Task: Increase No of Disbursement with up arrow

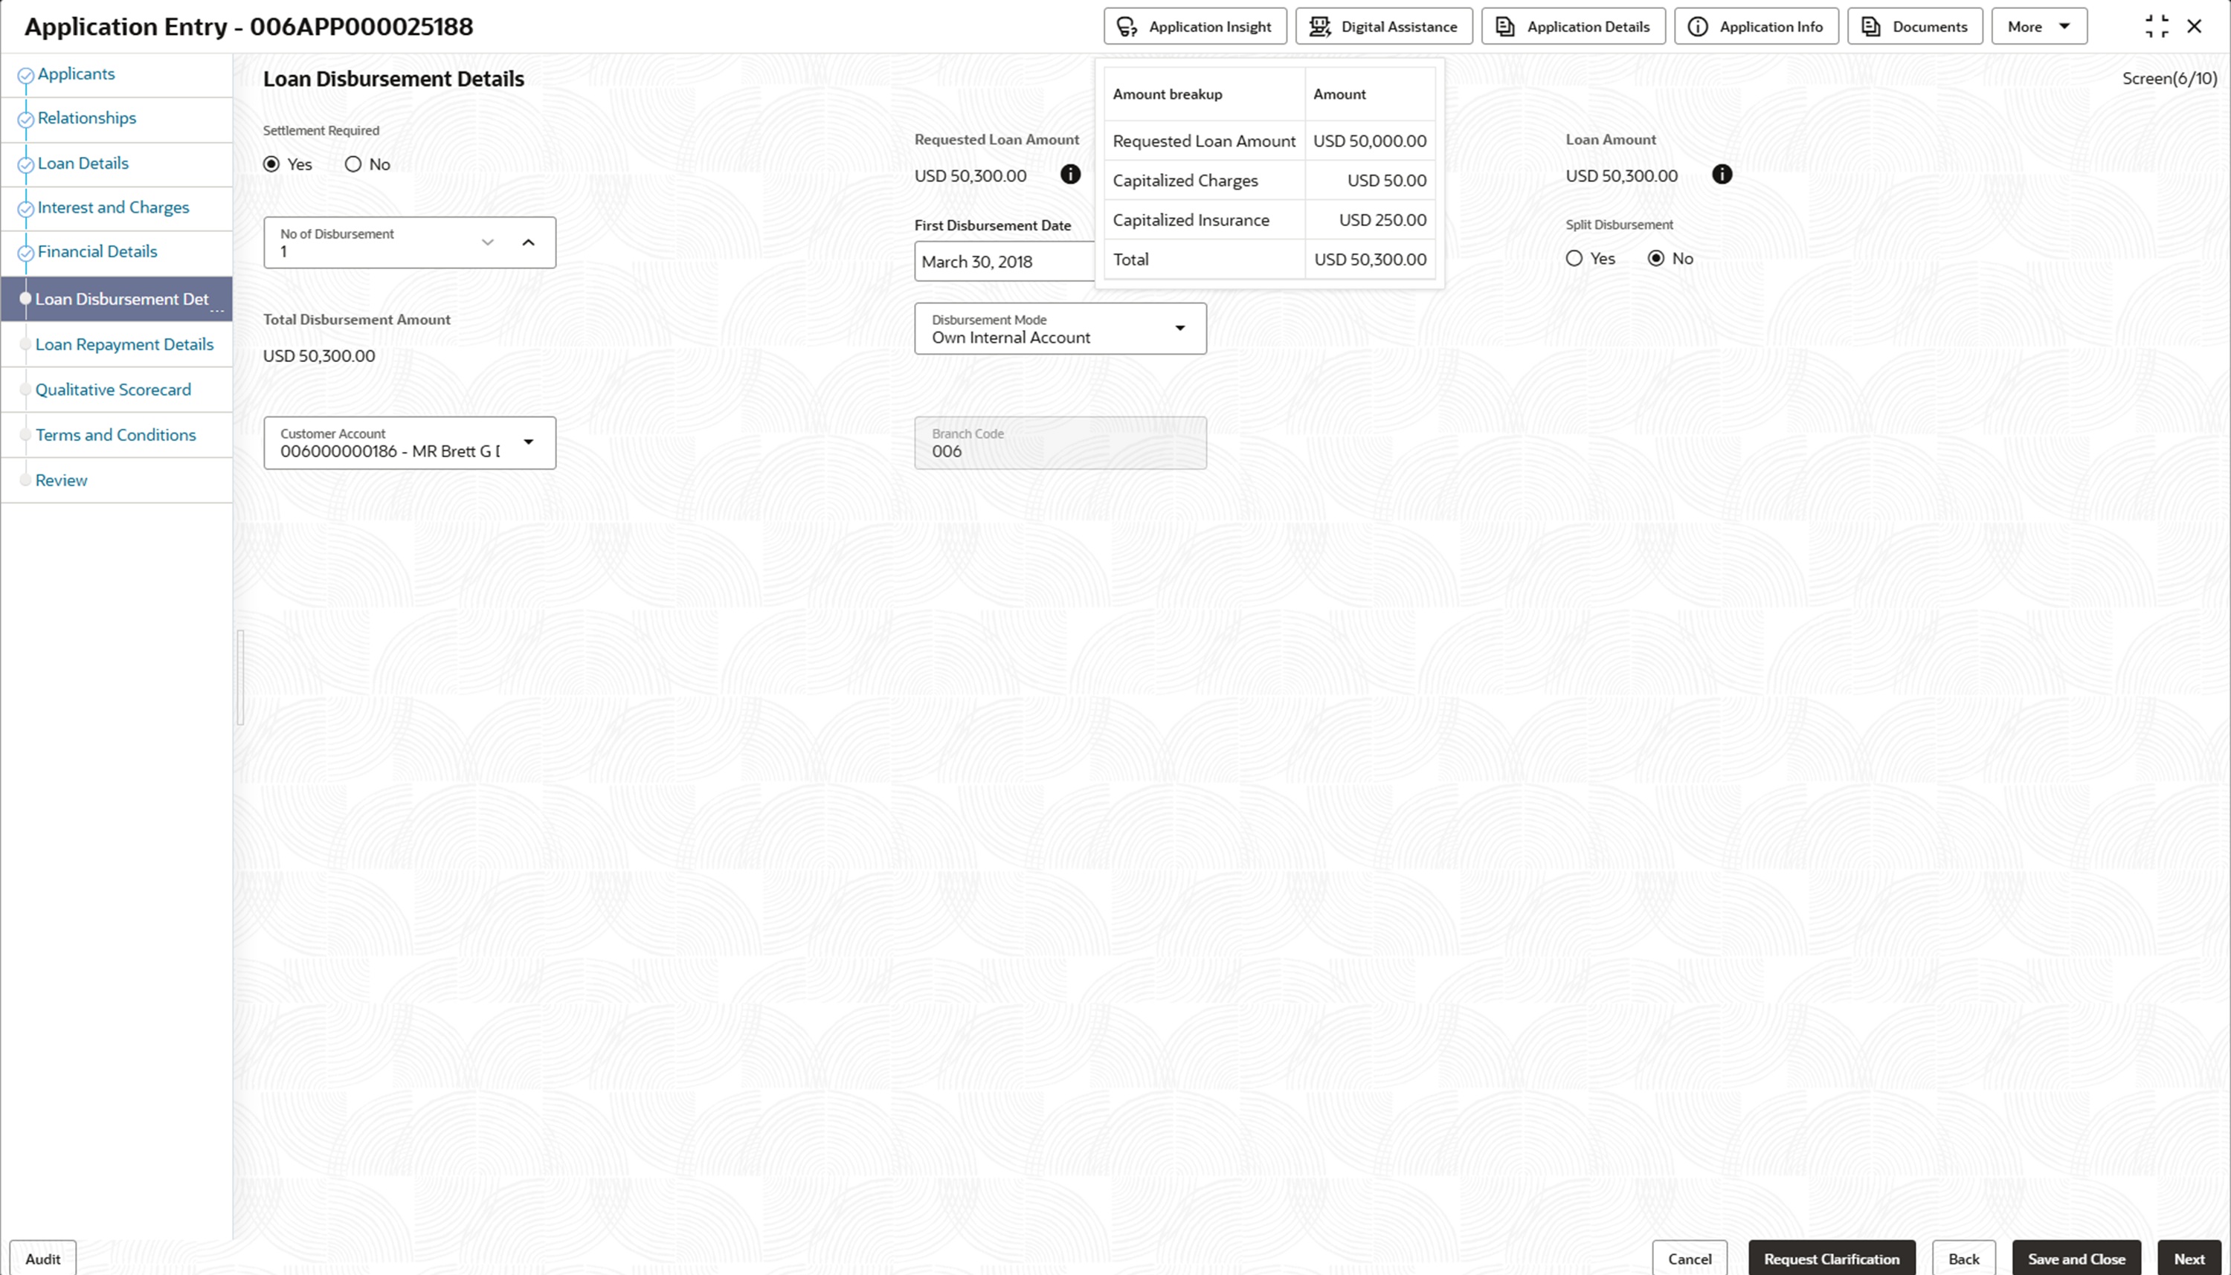Action: click(528, 242)
